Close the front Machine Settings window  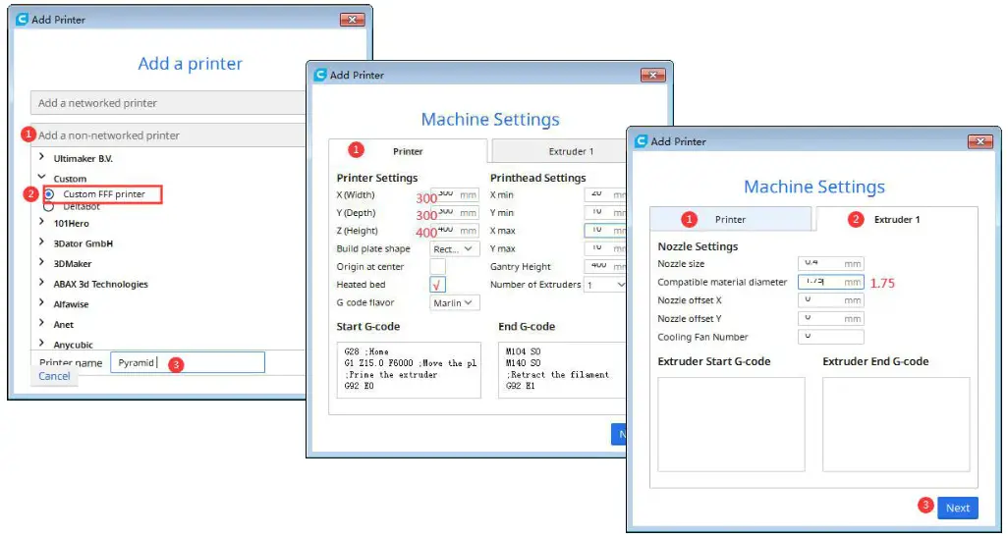click(980, 141)
